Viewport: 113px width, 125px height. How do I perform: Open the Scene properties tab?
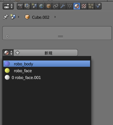pyautogui.click(x=34, y=6)
